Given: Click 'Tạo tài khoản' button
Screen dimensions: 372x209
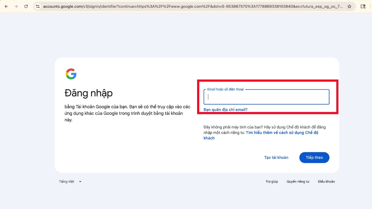Looking at the screenshot, I should coord(276,158).
